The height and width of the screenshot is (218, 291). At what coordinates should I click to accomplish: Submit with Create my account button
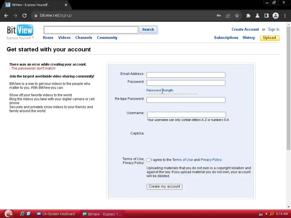click(x=165, y=187)
